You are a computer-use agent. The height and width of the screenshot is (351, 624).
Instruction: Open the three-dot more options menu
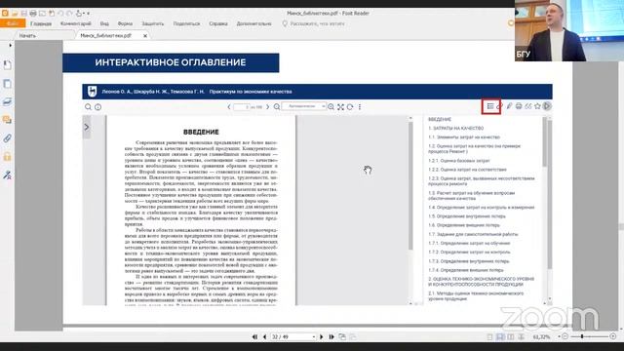(360, 107)
